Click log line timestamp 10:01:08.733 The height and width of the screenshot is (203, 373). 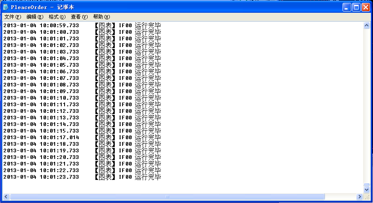(x=59, y=85)
